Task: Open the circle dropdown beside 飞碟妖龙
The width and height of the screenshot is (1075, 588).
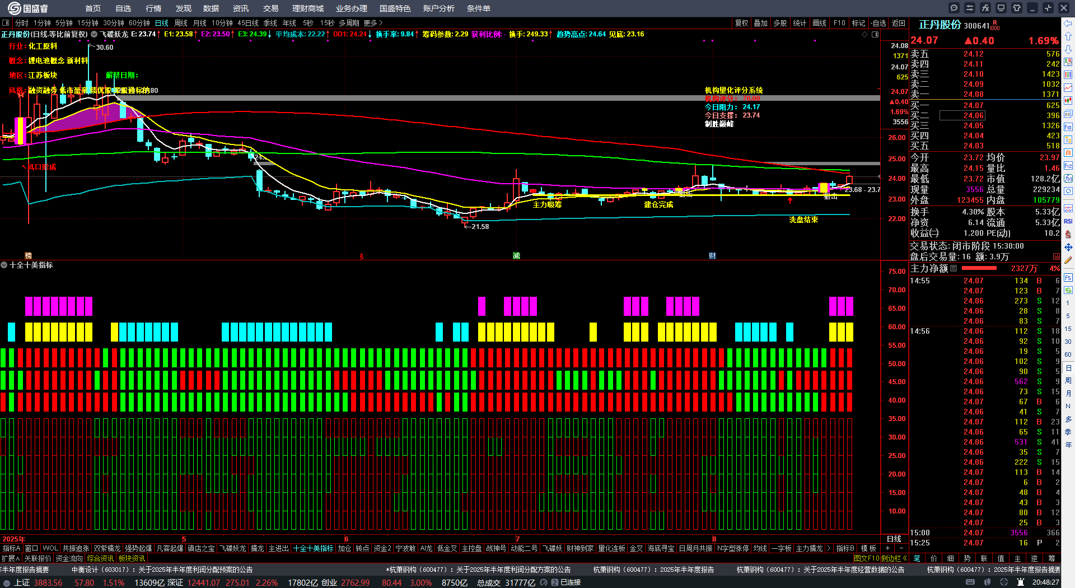Action: (94, 34)
